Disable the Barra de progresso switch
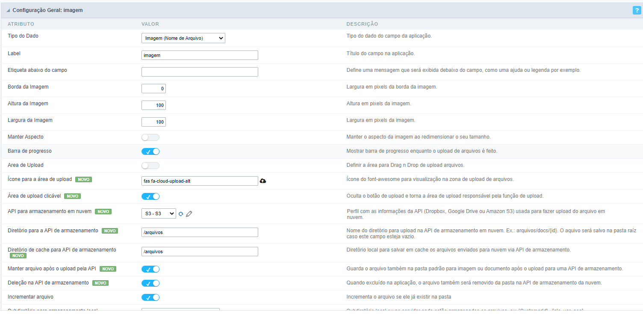Screen dimensions: 643x314 click(150, 151)
